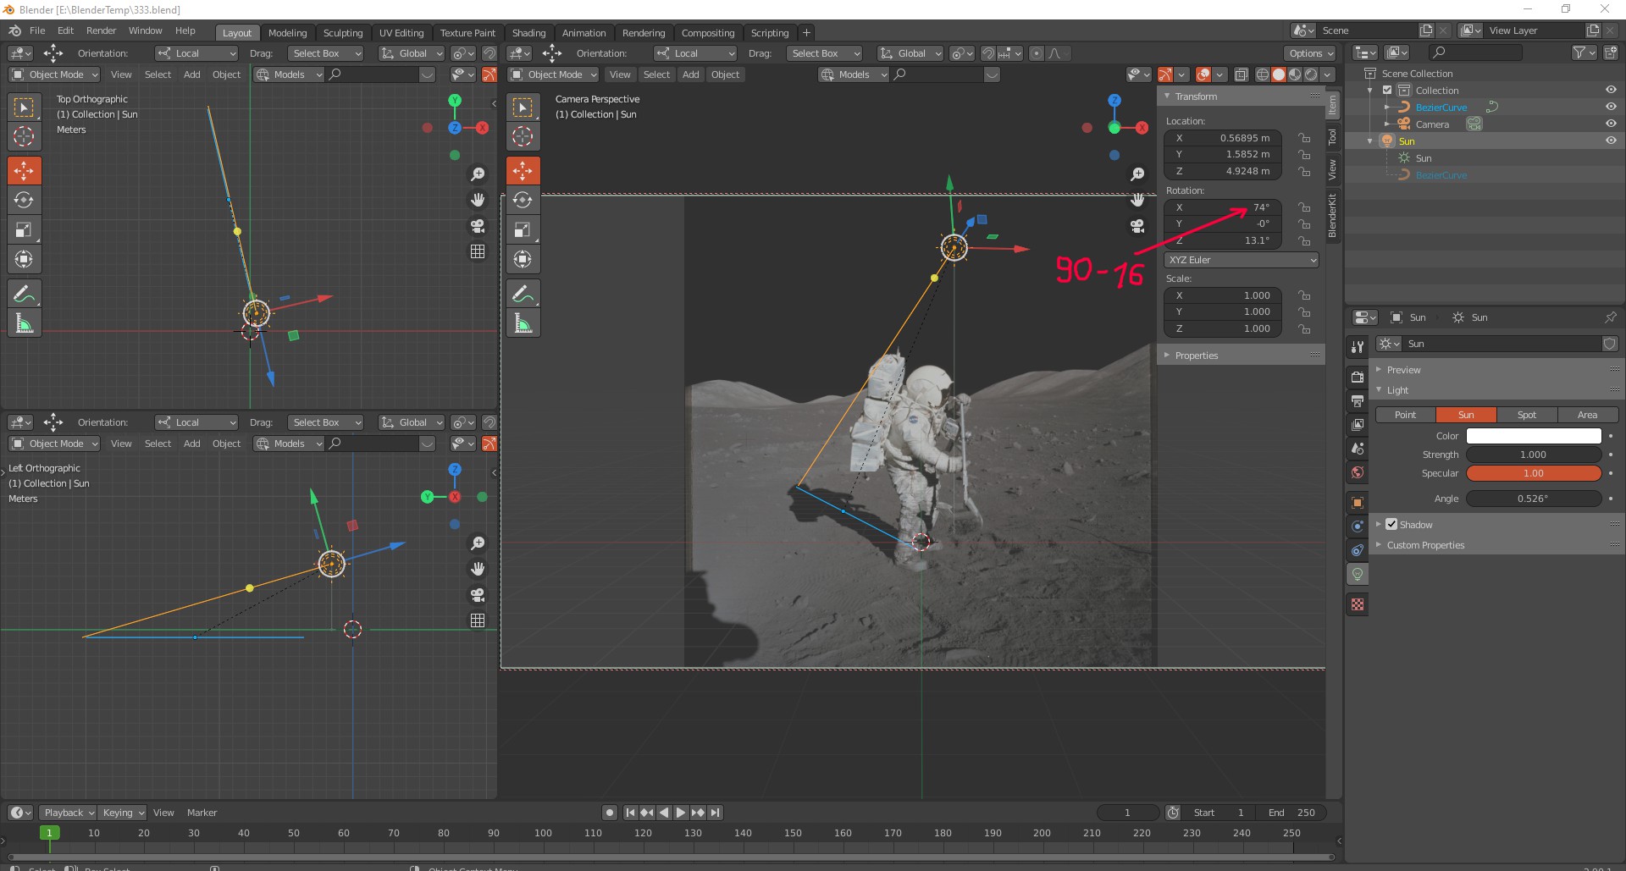This screenshot has height=871, width=1626.
Task: Play animation forward
Action: (681, 813)
